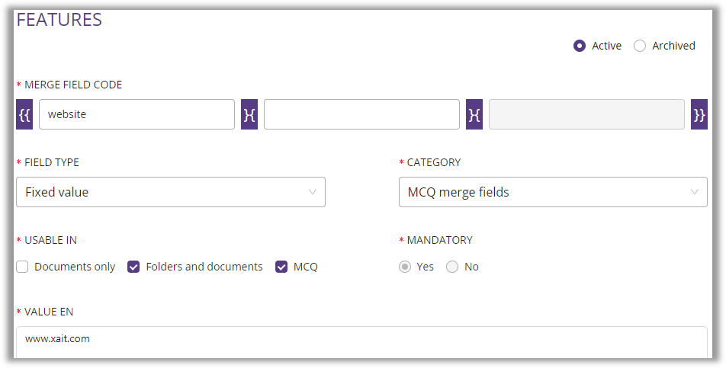
Task: Choose Yes for Mandatory
Action: coord(406,267)
